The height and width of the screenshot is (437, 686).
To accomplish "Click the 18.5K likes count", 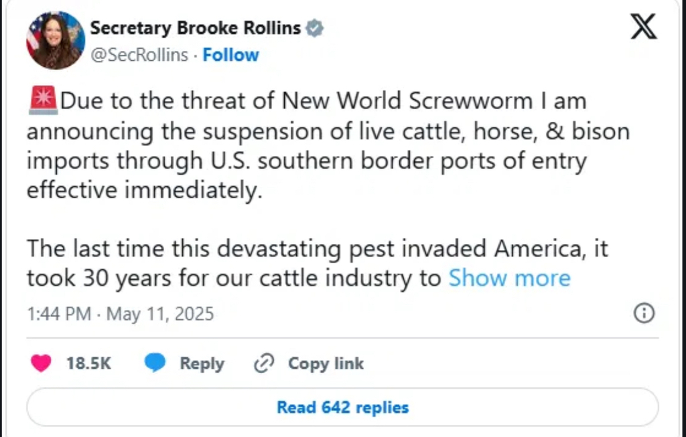I will click(x=88, y=363).
